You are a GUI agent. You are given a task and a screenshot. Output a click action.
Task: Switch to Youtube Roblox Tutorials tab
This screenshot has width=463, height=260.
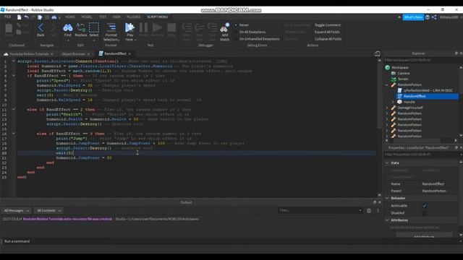pos(29,54)
